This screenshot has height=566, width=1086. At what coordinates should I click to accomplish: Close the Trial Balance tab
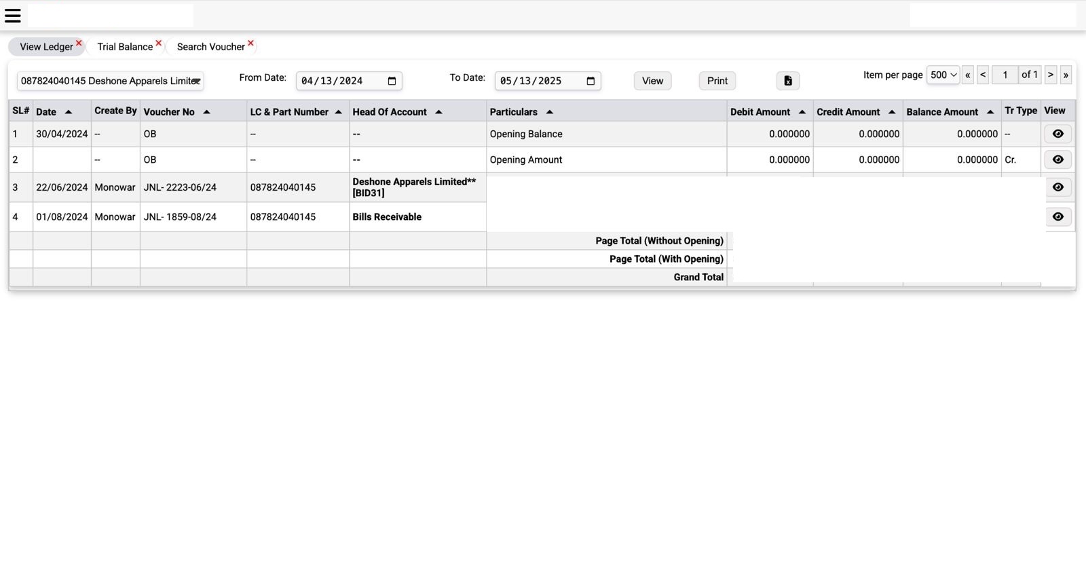click(x=158, y=43)
